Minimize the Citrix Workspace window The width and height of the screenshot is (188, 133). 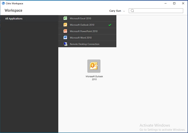(166, 3)
